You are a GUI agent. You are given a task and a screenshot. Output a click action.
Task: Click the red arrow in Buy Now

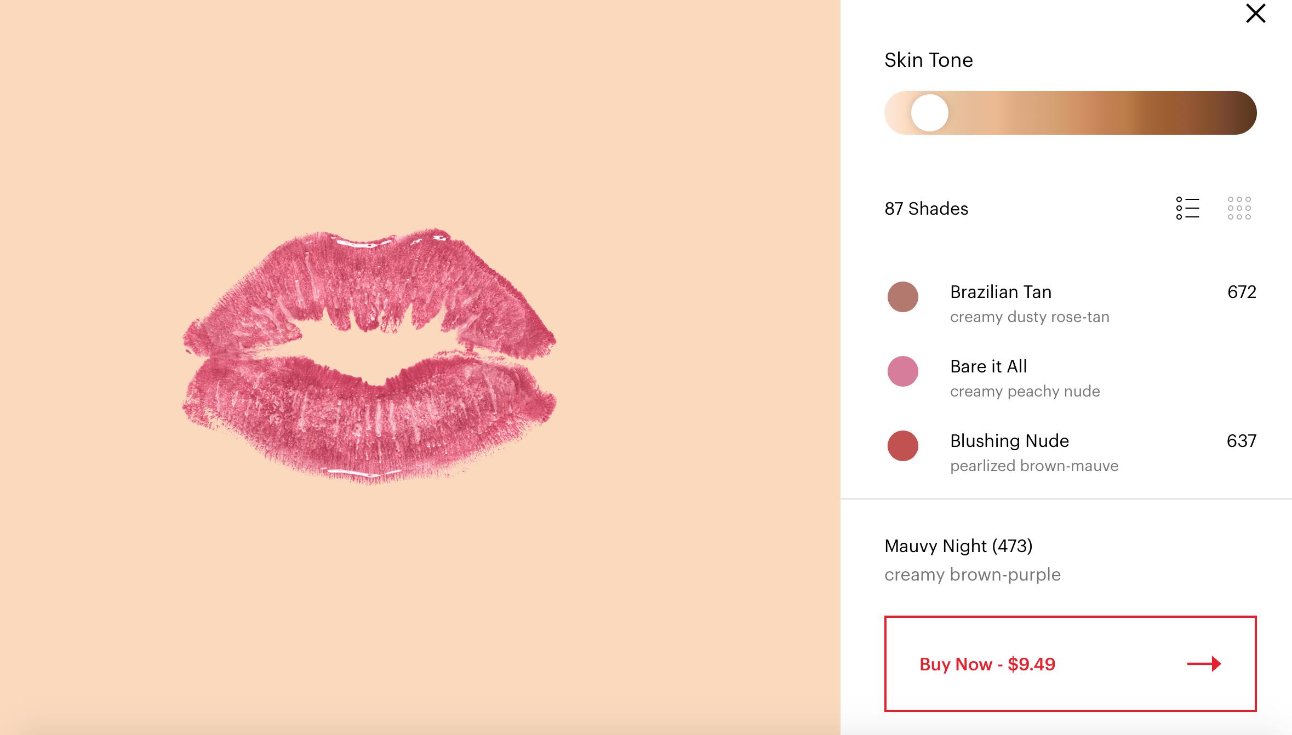tap(1204, 664)
